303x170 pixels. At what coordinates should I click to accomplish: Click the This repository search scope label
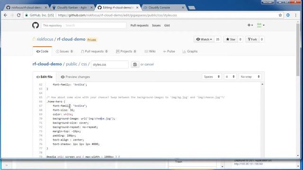click(x=53, y=25)
